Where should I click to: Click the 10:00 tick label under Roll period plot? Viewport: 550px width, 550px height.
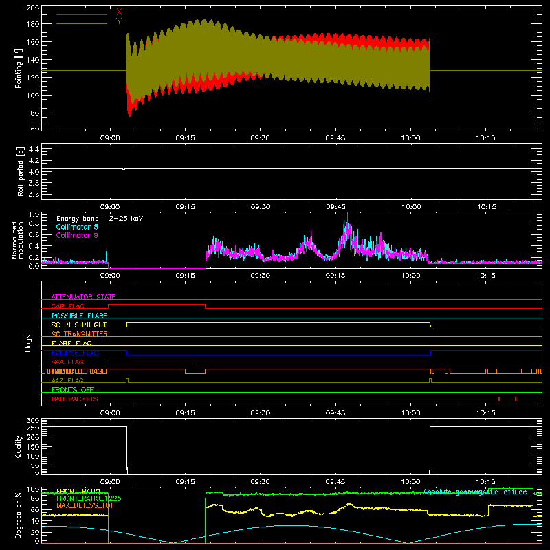(410, 207)
